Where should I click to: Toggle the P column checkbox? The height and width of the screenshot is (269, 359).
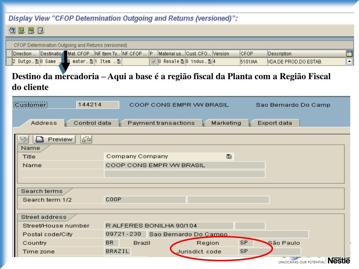(154, 62)
